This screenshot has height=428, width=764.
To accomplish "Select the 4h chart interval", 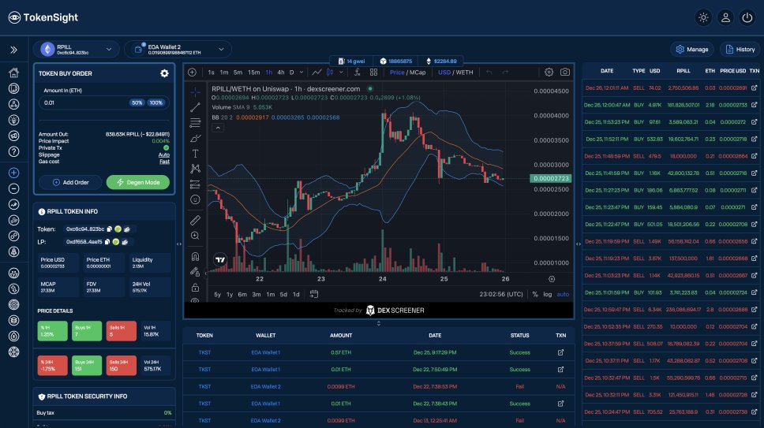I will (281, 73).
